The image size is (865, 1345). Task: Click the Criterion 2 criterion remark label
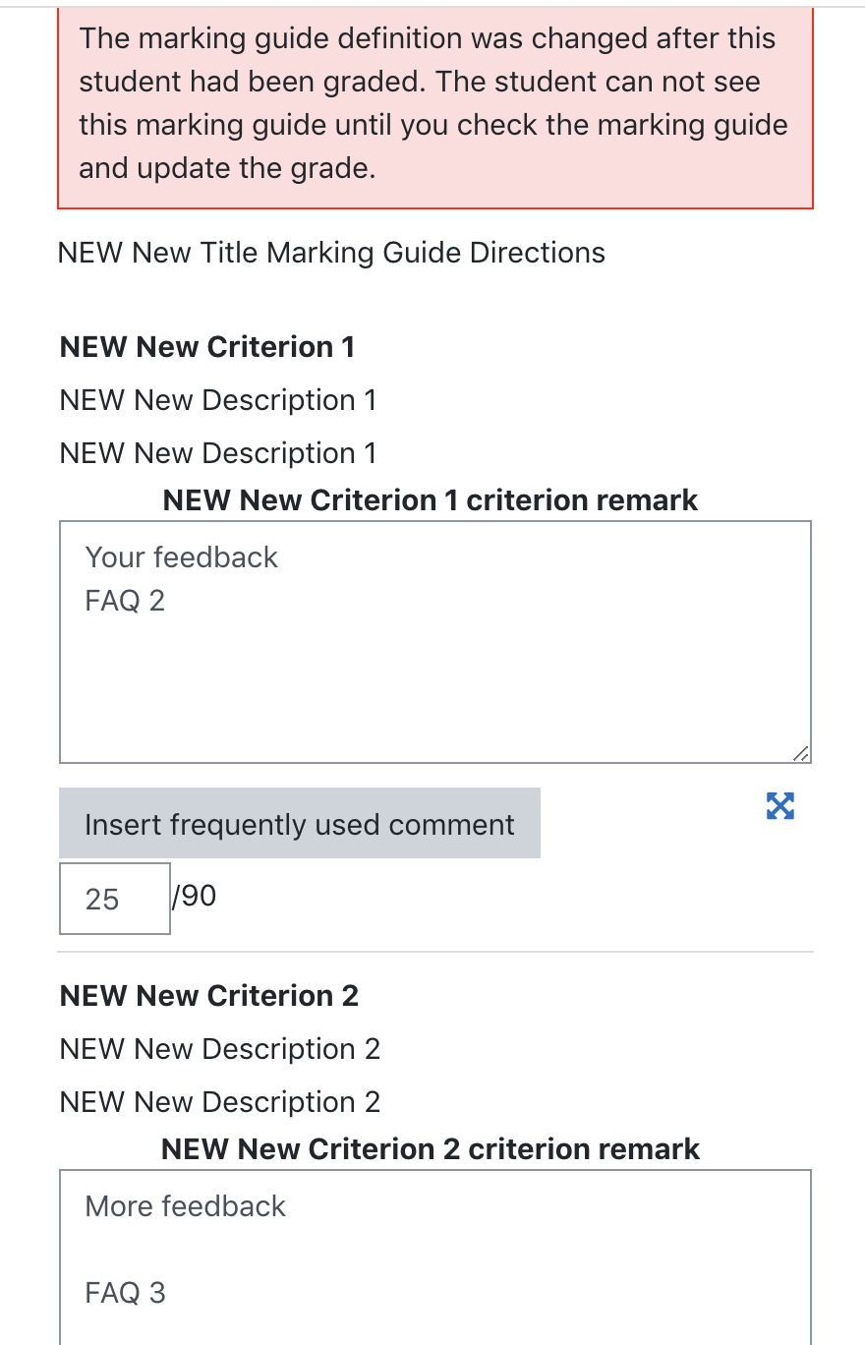pos(431,1148)
